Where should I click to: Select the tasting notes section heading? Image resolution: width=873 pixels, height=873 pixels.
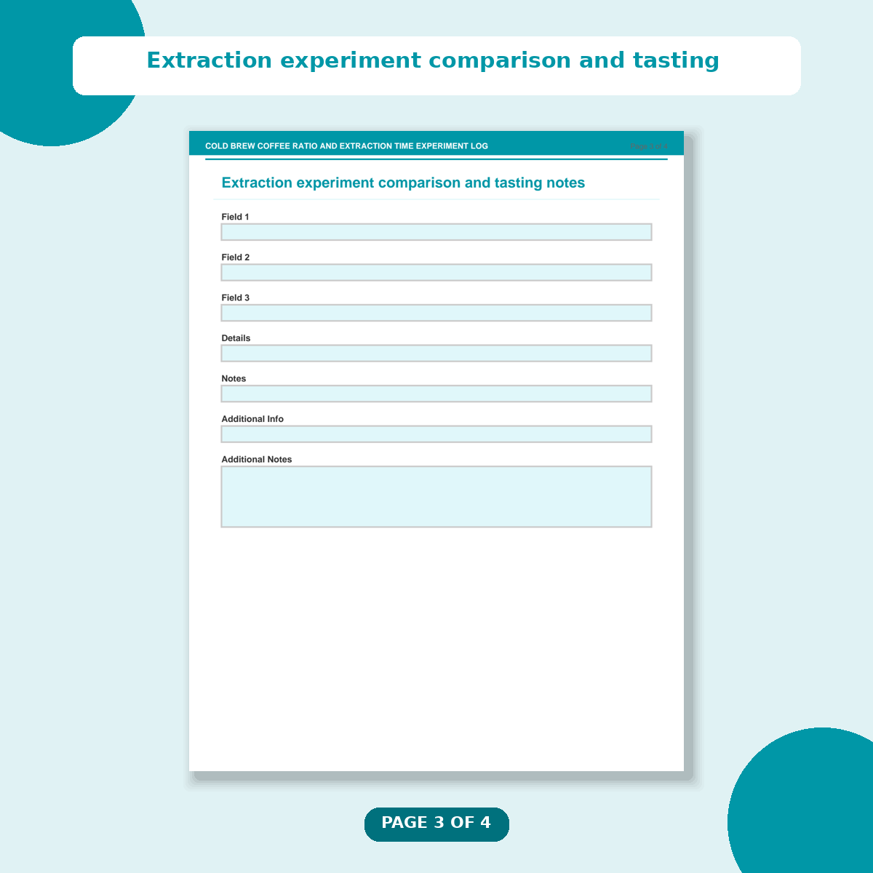403,183
